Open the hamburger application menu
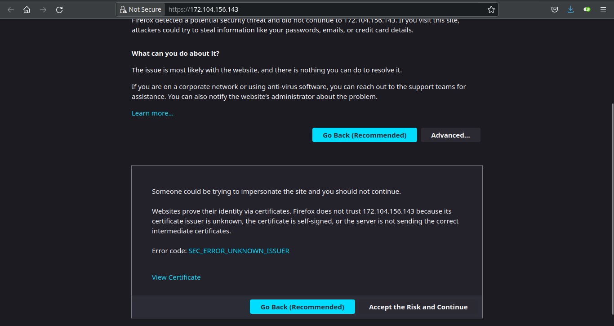 (x=603, y=9)
